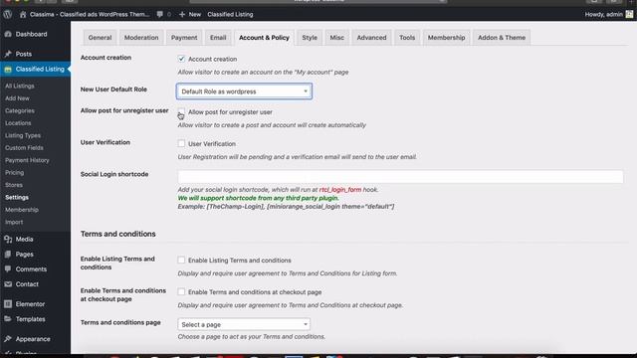
Task: Open the Style tab
Action: (310, 38)
